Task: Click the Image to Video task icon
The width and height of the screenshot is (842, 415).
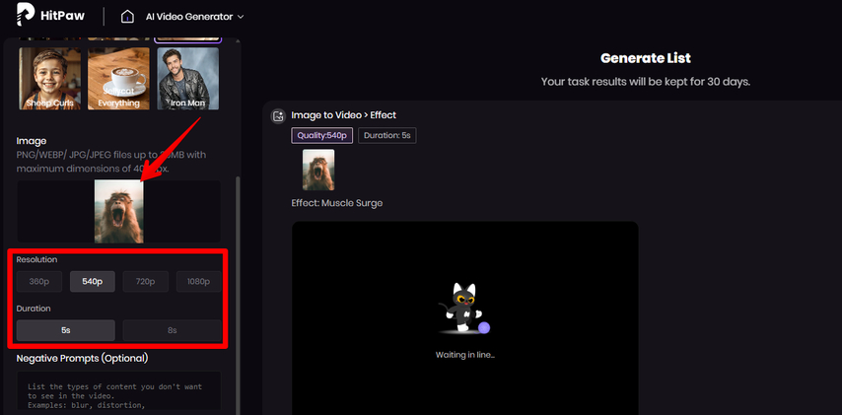Action: (x=278, y=115)
